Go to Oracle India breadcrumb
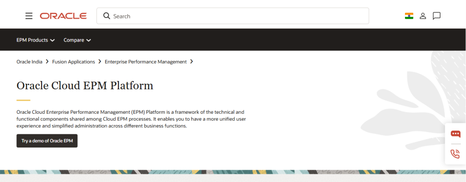Screen dimensions: 466x182 (x=30, y=61)
